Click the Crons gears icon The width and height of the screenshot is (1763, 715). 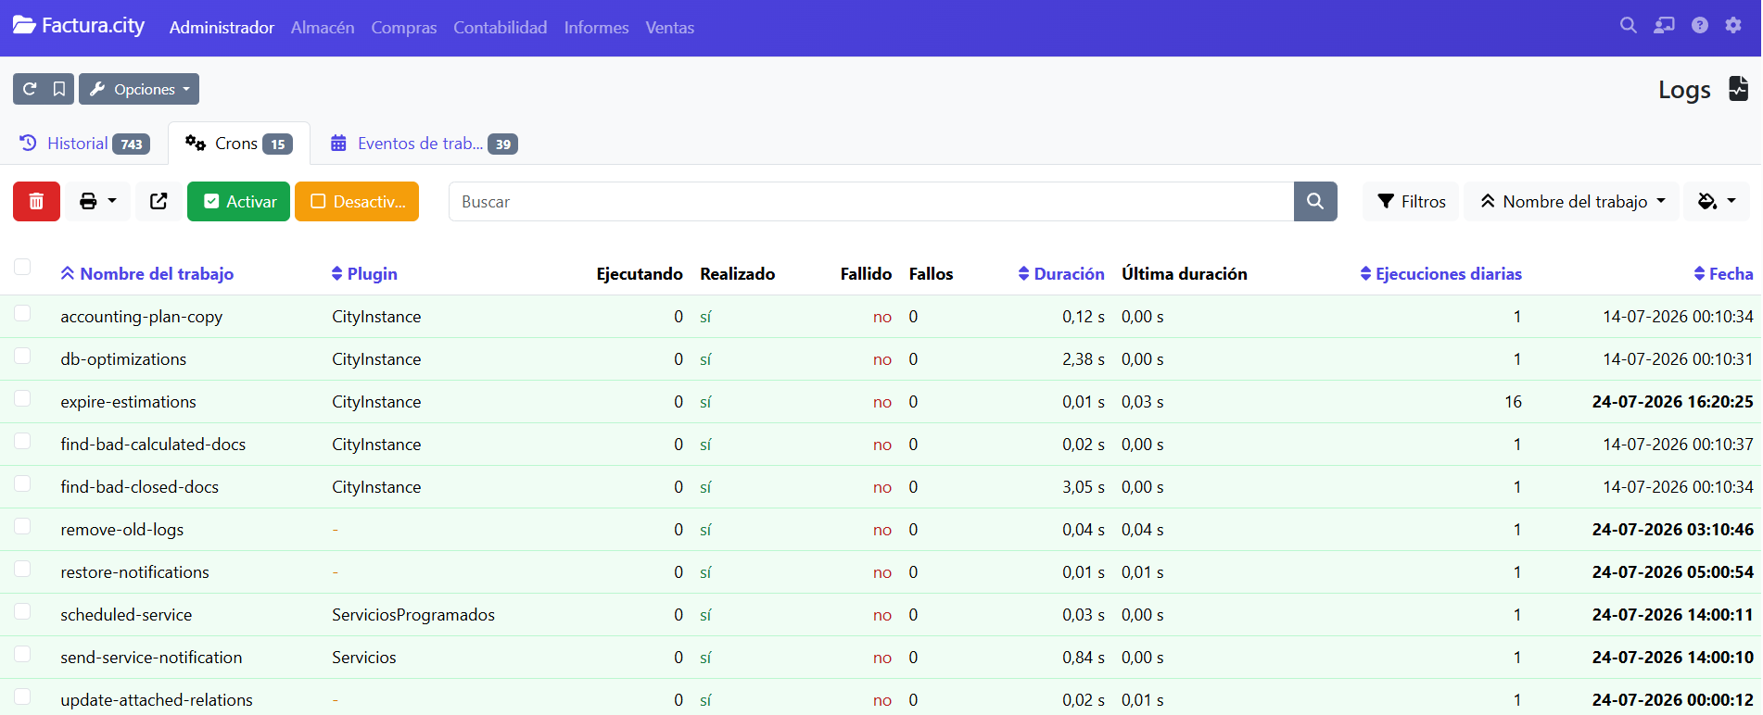point(196,143)
